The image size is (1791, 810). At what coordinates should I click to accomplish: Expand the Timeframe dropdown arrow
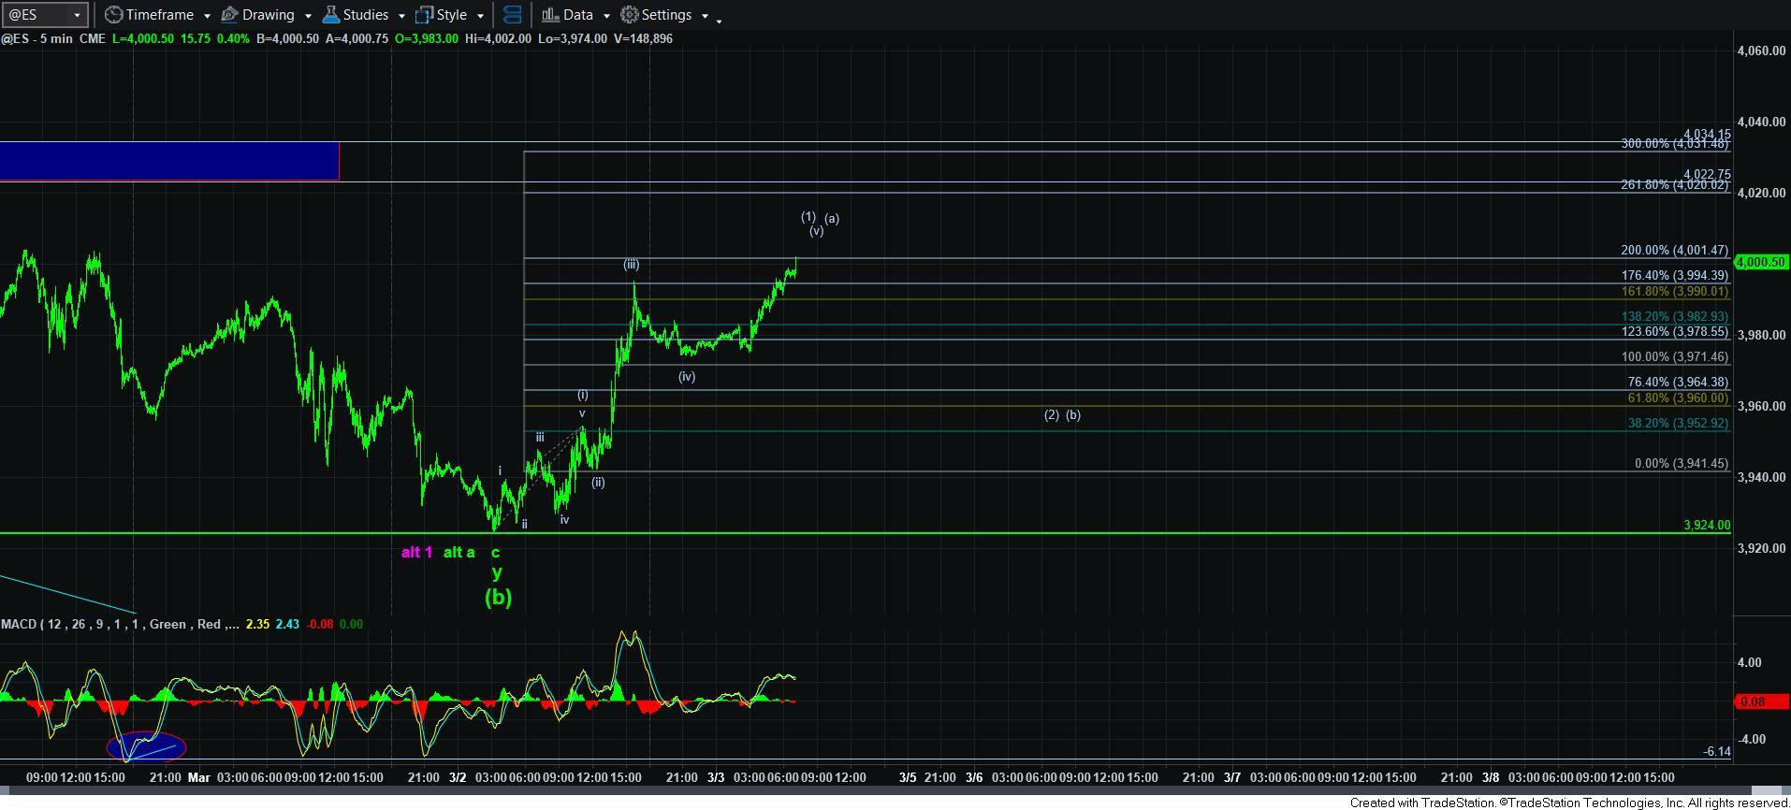pyautogui.click(x=207, y=16)
